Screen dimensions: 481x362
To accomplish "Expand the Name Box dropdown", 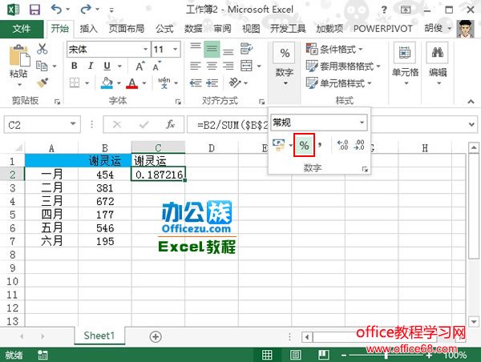I will coord(73,124).
